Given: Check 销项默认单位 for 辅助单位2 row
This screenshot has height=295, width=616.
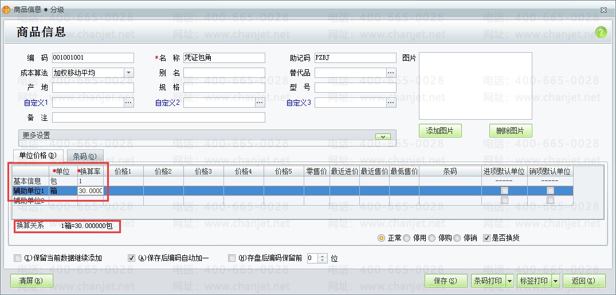Looking at the screenshot, I should tap(551, 200).
